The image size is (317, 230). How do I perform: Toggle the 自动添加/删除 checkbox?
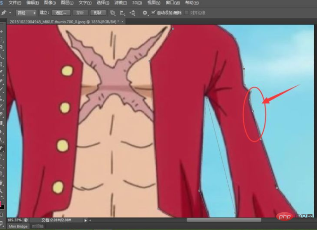pos(153,12)
